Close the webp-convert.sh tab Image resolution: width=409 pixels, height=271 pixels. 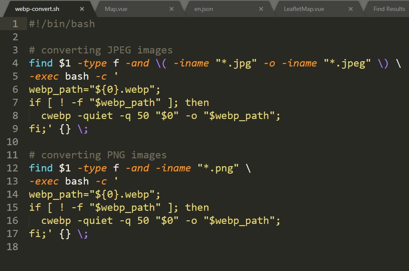82,9
